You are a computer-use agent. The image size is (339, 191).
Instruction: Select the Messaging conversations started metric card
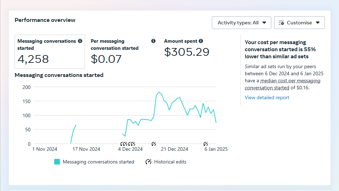pyautogui.click(x=50, y=52)
